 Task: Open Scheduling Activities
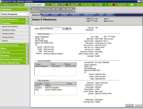pyautogui.click(x=15, y=30)
